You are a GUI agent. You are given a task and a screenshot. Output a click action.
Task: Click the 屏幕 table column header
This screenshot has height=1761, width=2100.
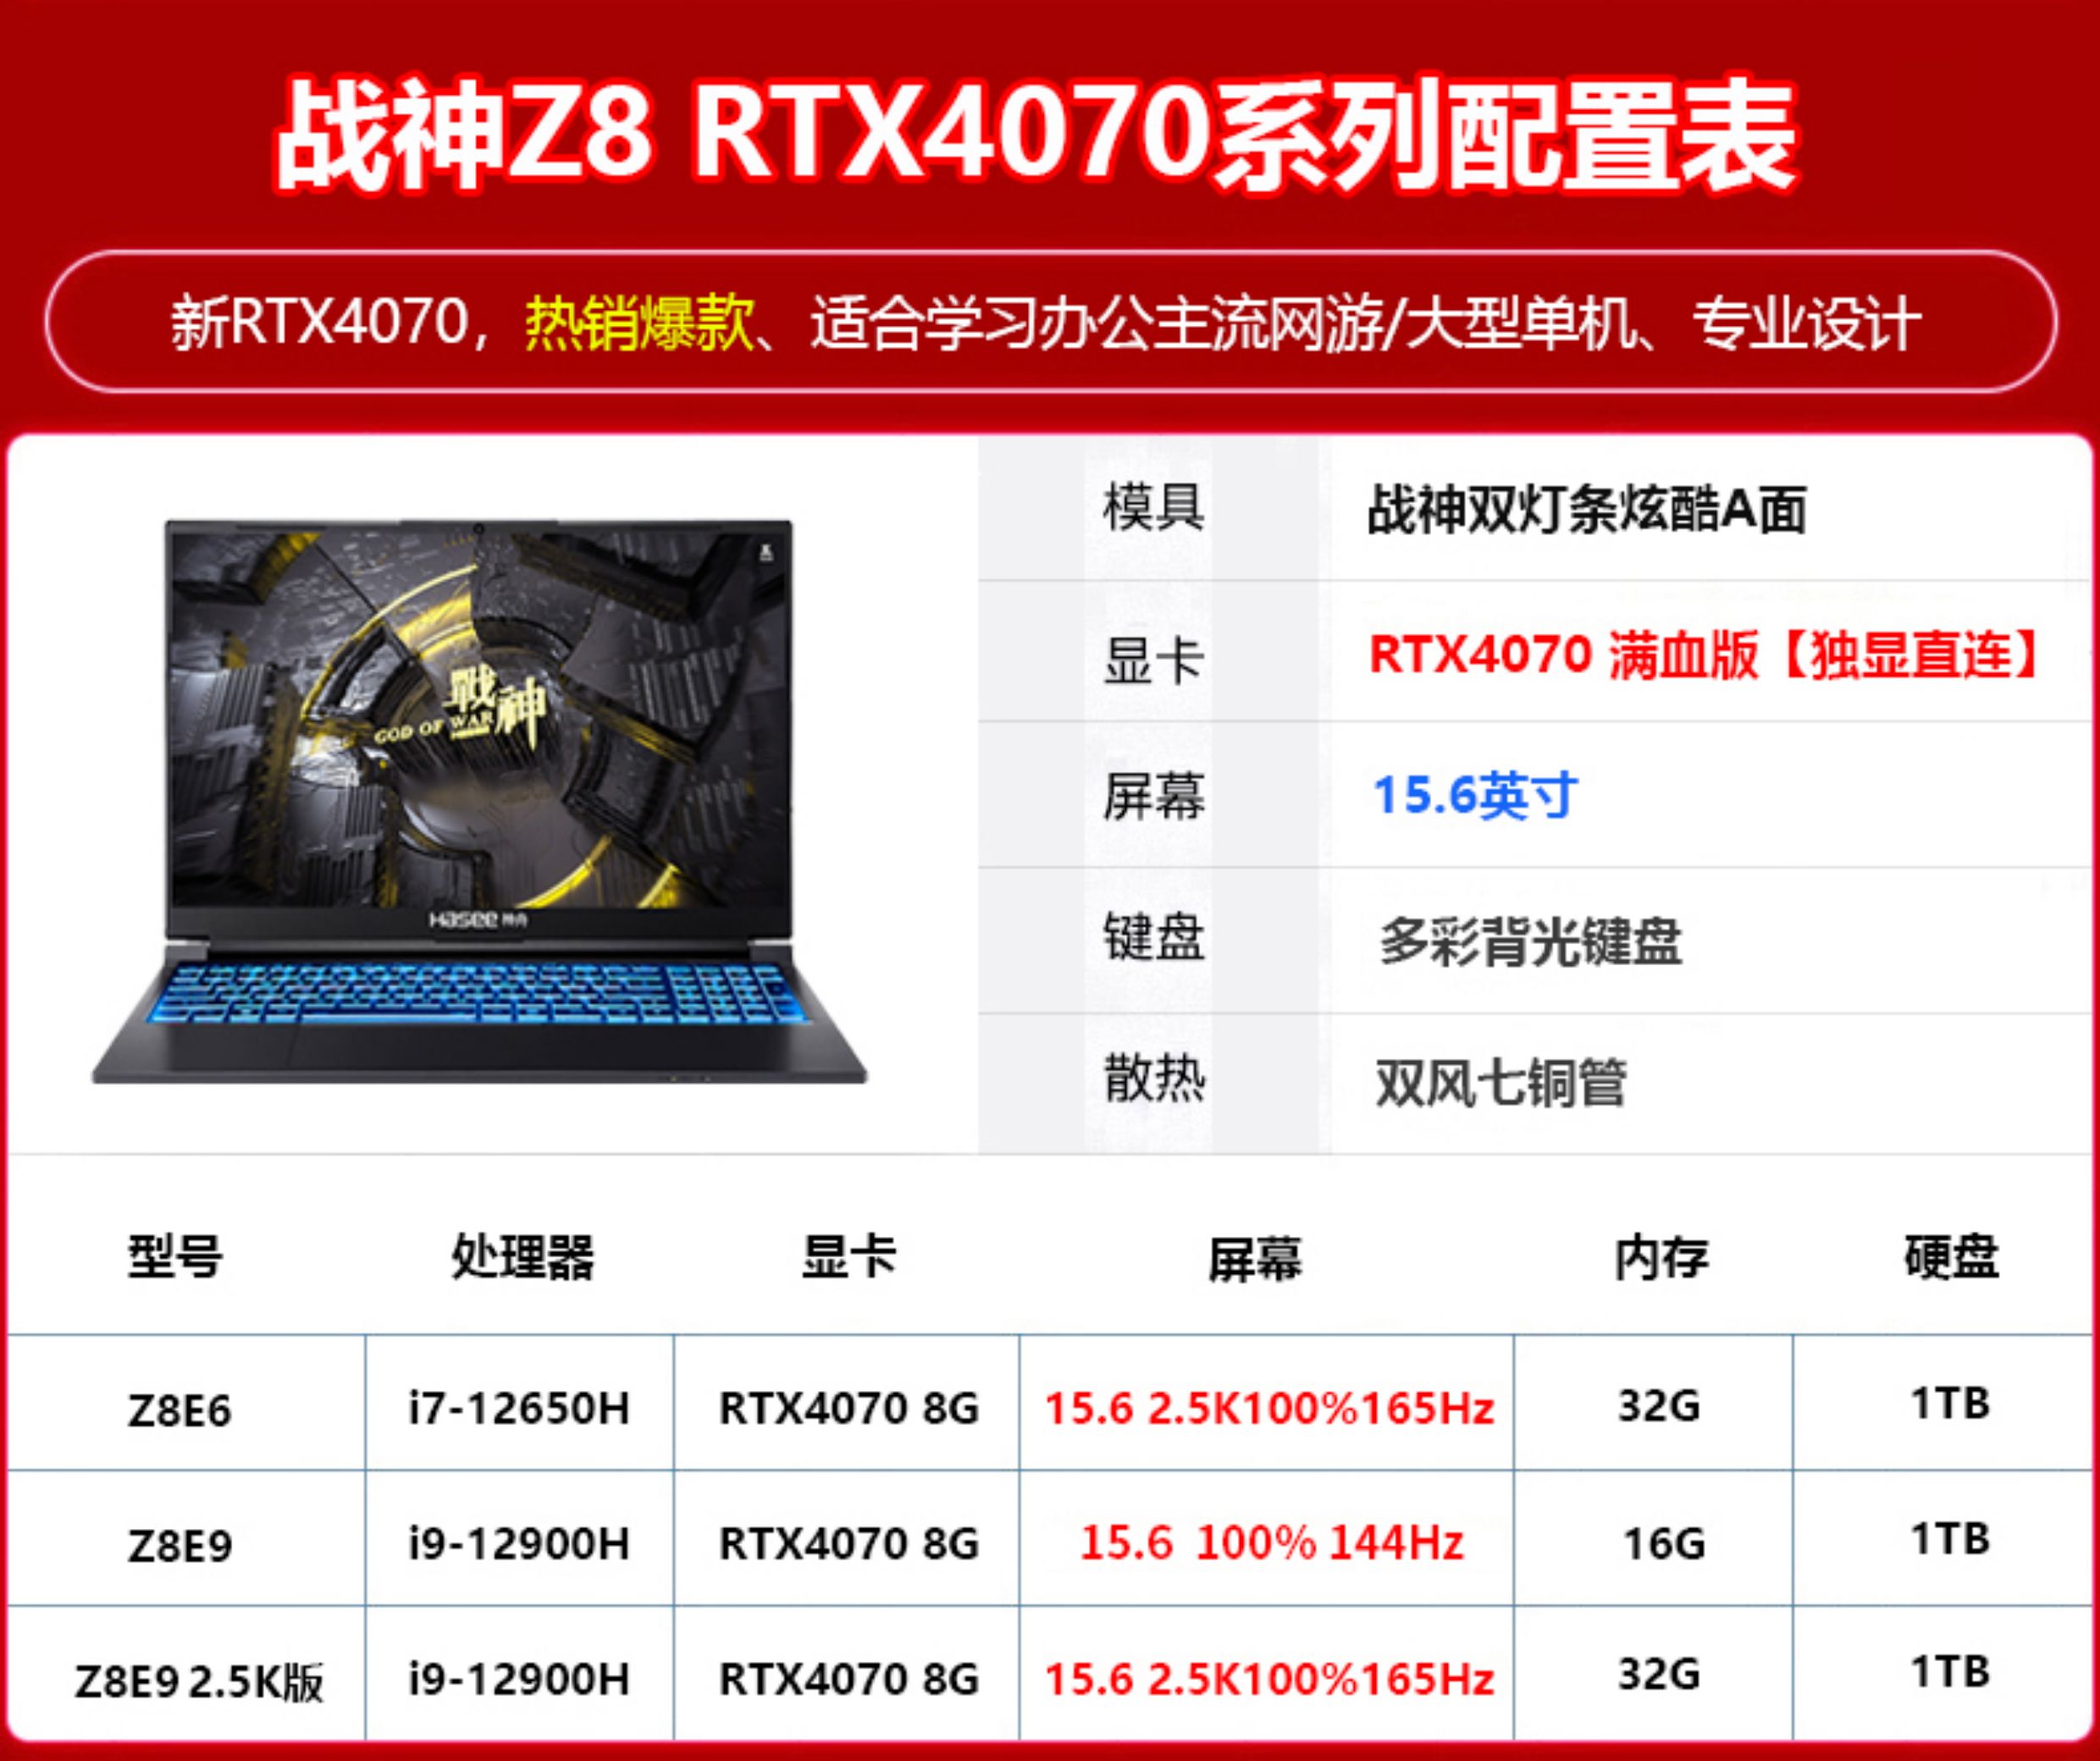point(1255,1258)
